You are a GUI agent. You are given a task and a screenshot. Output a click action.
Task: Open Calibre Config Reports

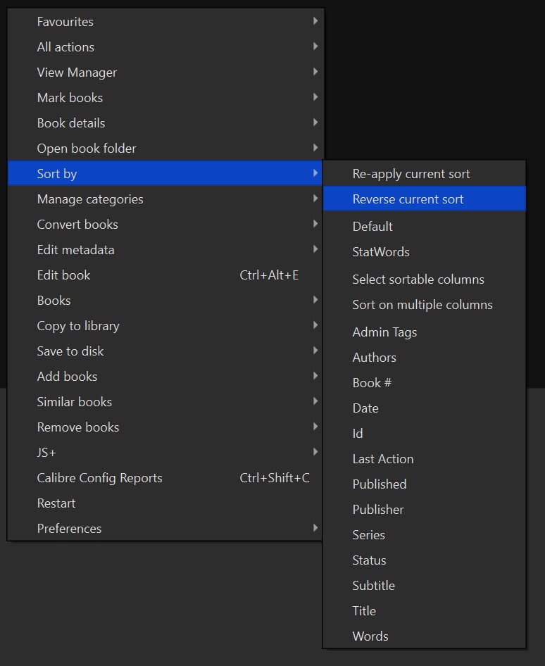[100, 478]
